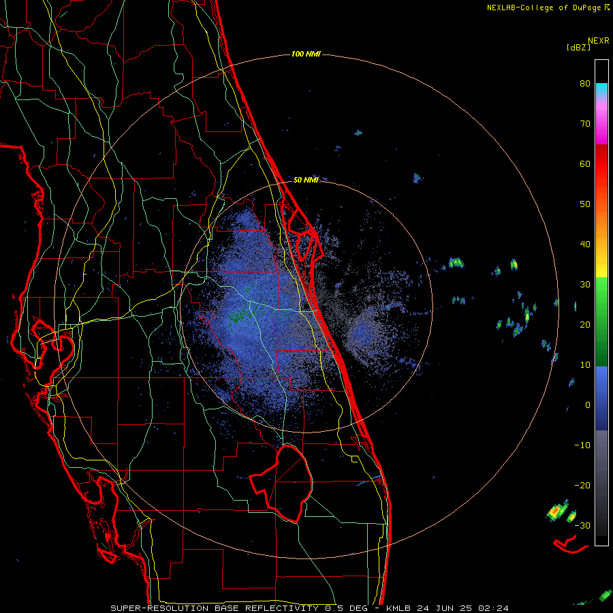
Task: Click the 60 dBZ scale value
Action: click(x=585, y=163)
